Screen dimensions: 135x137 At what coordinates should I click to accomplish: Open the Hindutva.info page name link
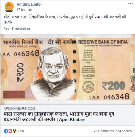point(29,4)
